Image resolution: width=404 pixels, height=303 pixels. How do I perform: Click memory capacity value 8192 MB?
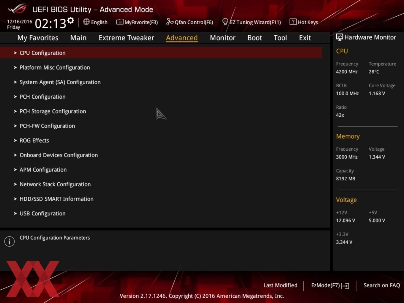345,179
